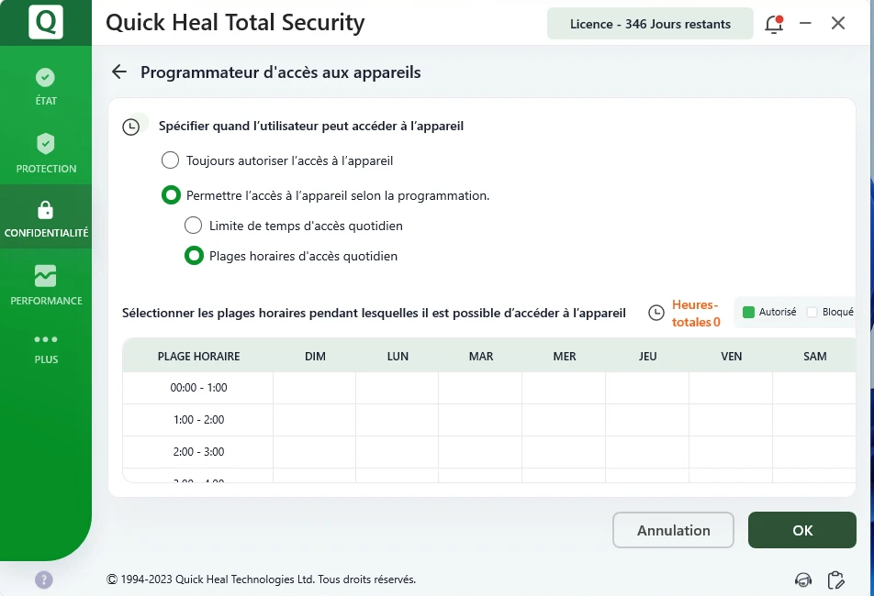Open the reports clipboard icon
Image resolution: width=874 pixels, height=596 pixels.
coord(835,579)
